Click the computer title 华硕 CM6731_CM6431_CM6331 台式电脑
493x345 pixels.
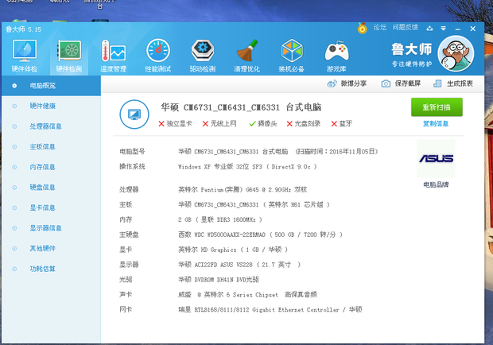tap(241, 107)
